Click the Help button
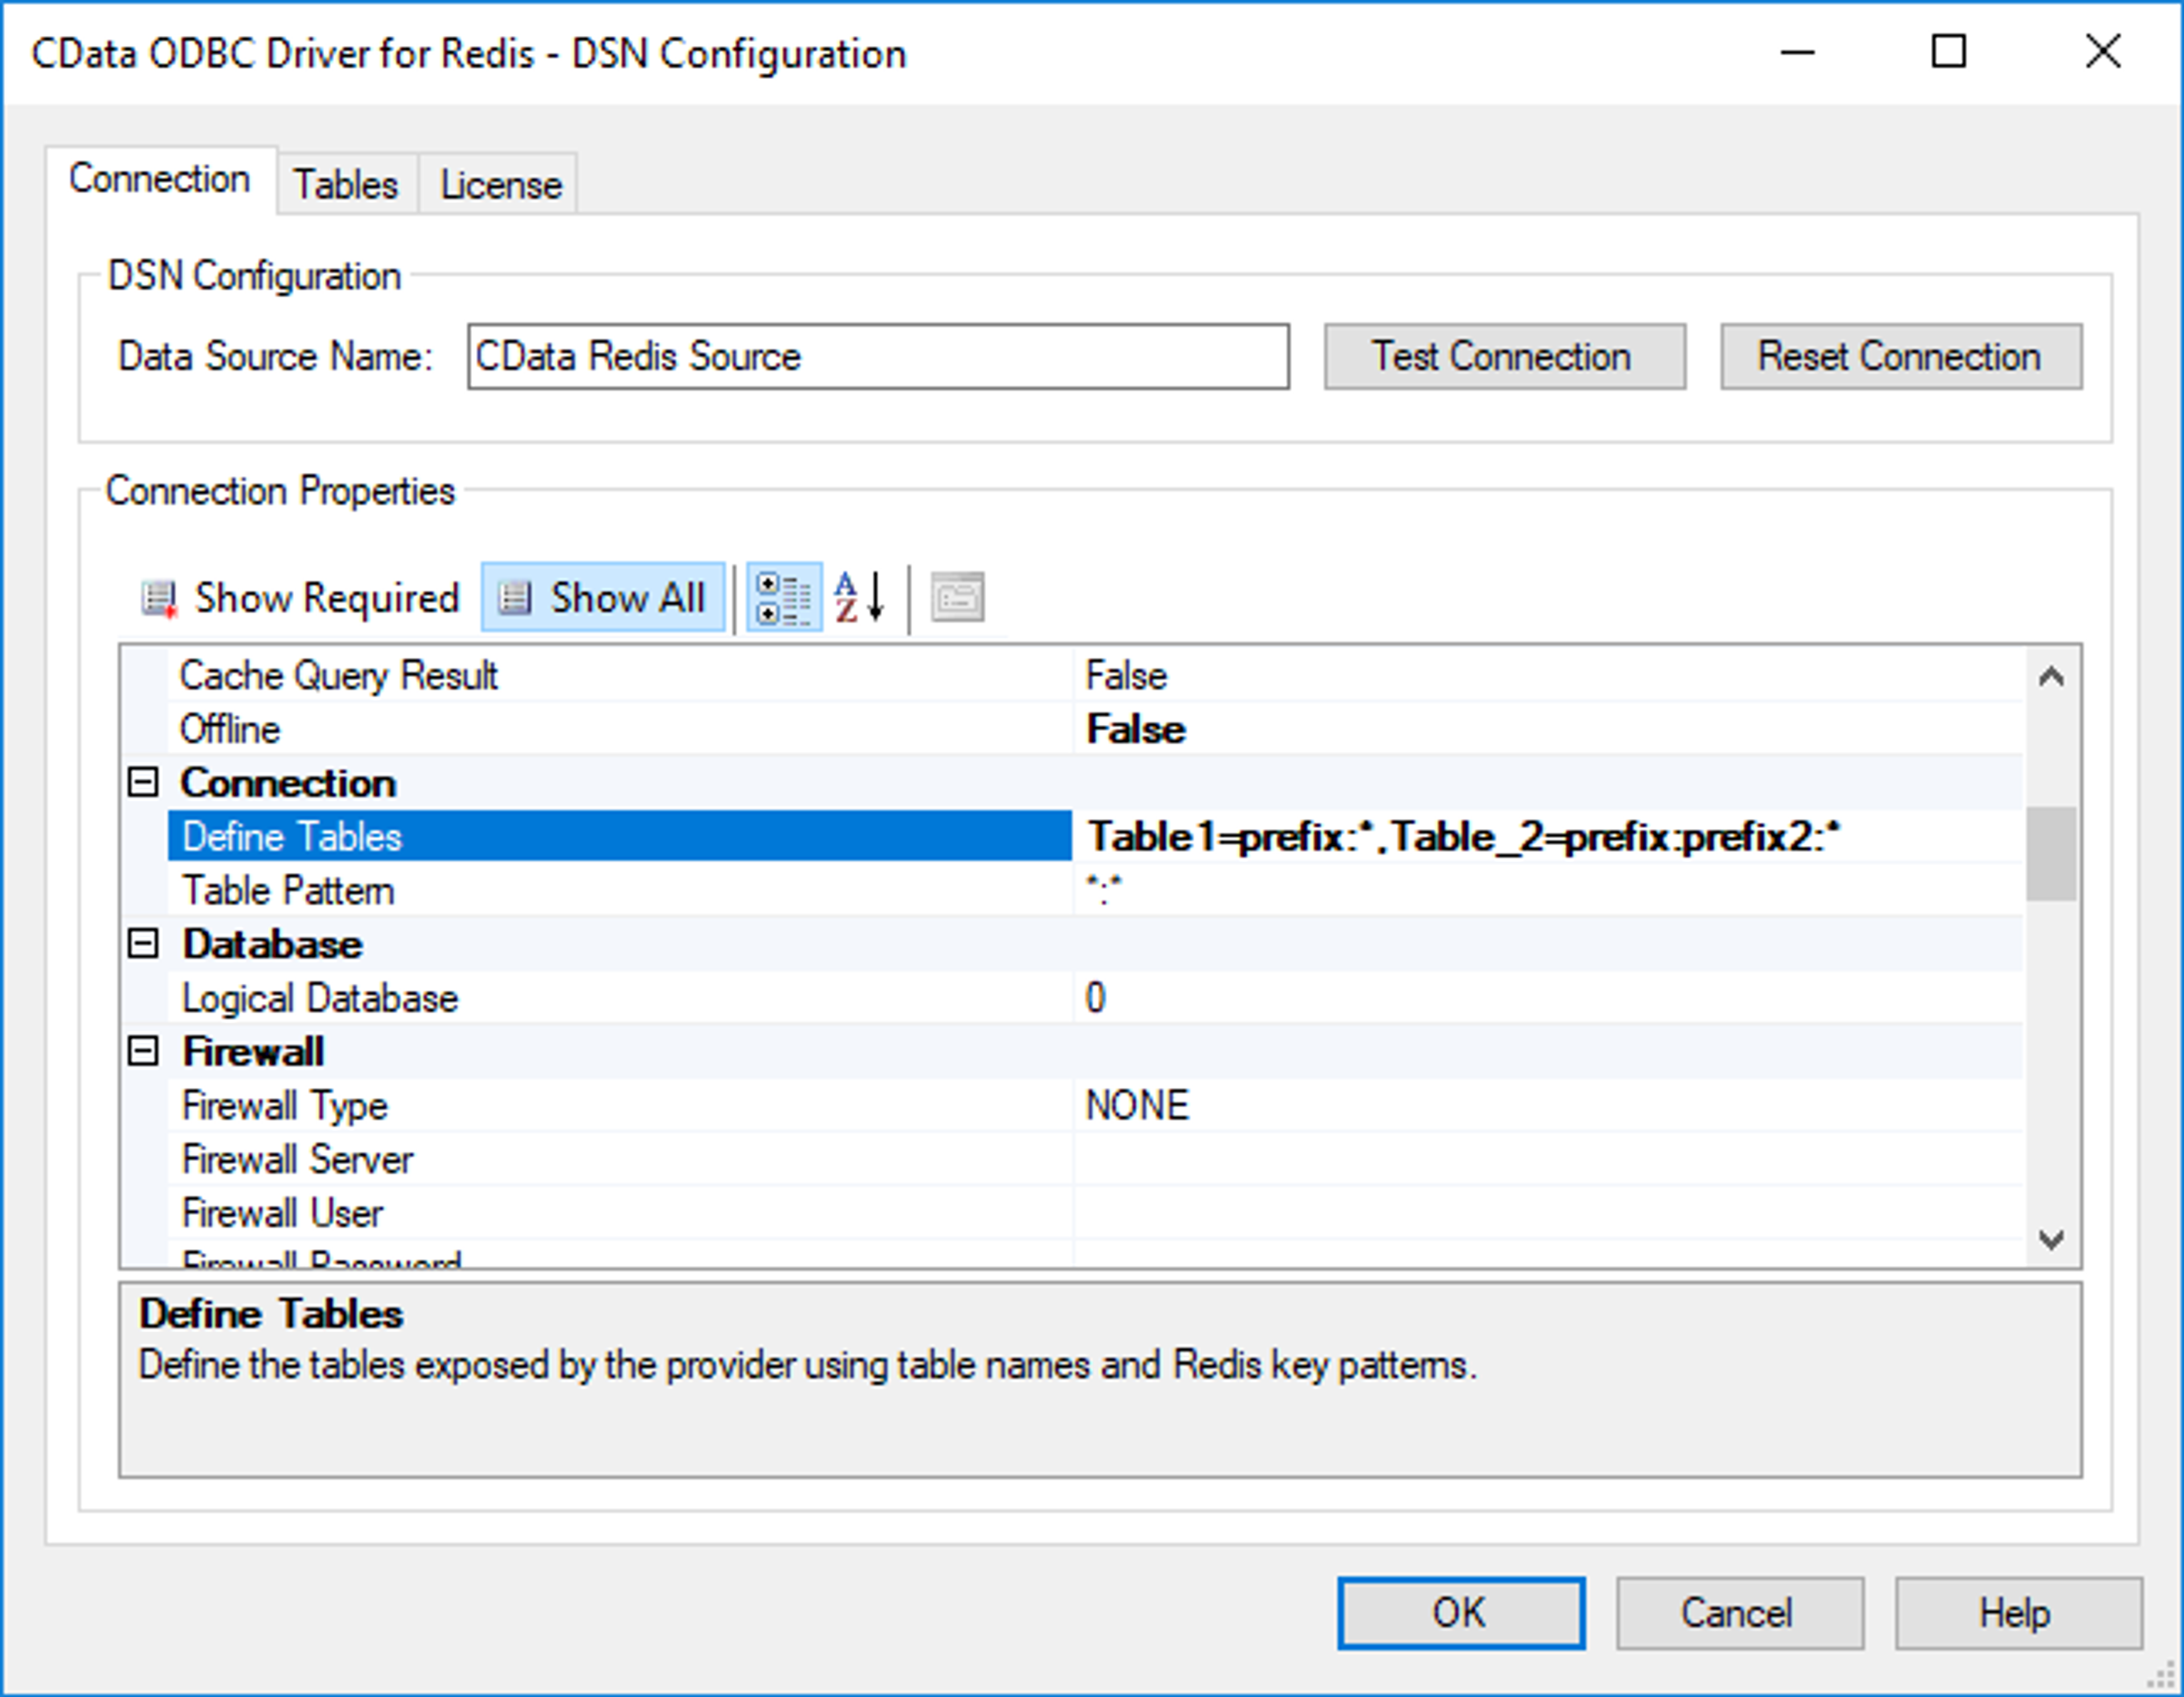Image resolution: width=2184 pixels, height=1697 pixels. [x=2015, y=1613]
